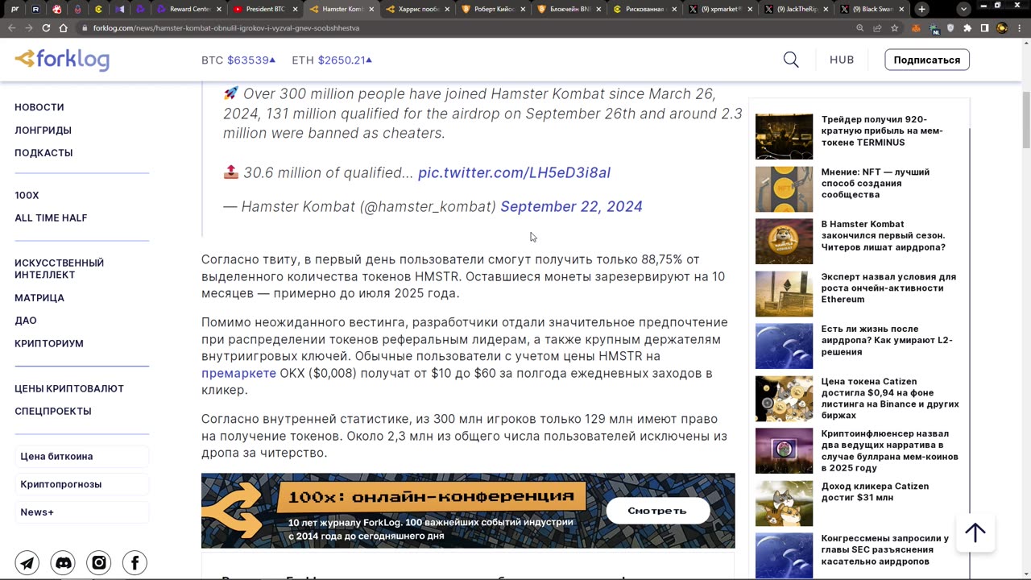The width and height of the screenshot is (1031, 580).
Task: Open the browser home button
Action: tap(64, 27)
